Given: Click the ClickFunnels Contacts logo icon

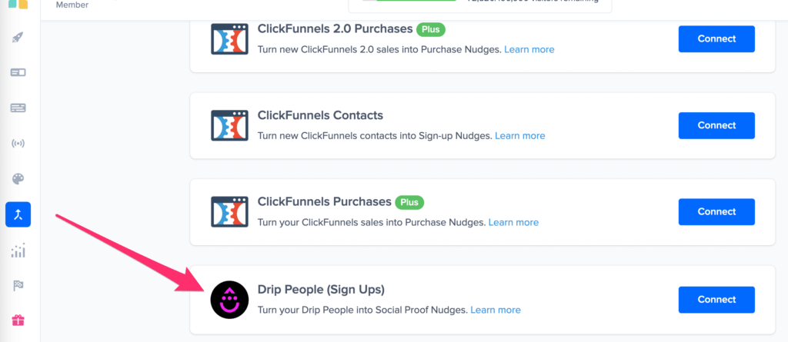Looking at the screenshot, I should click(x=229, y=125).
